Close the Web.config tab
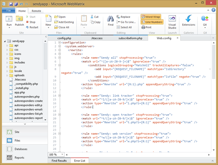The width and height of the screenshot is (218, 165). coord(177,38)
